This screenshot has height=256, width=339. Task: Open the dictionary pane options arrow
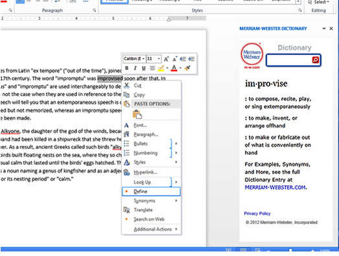pos(324,29)
